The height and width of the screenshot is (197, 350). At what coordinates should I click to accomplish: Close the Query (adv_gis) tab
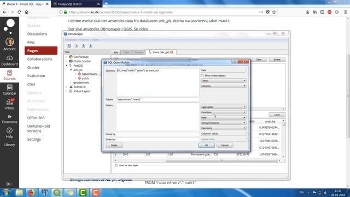click(172, 53)
